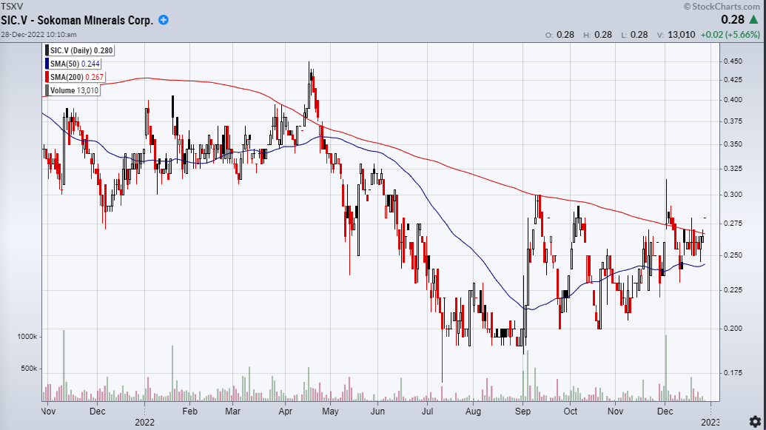Click the +0.02 (+5.66%) change value
Viewport: 766px width, 430px height.
click(730, 35)
